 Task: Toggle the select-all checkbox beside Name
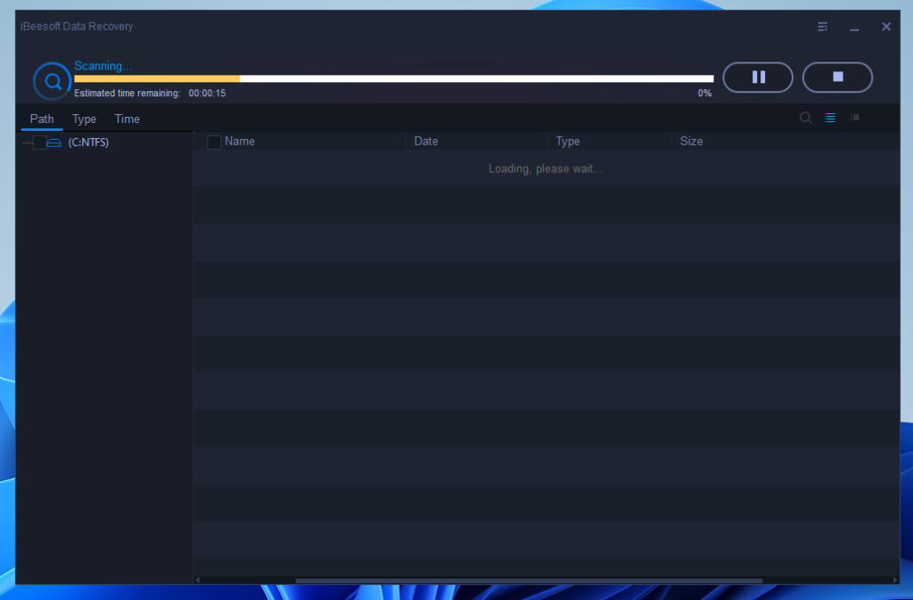pos(214,142)
